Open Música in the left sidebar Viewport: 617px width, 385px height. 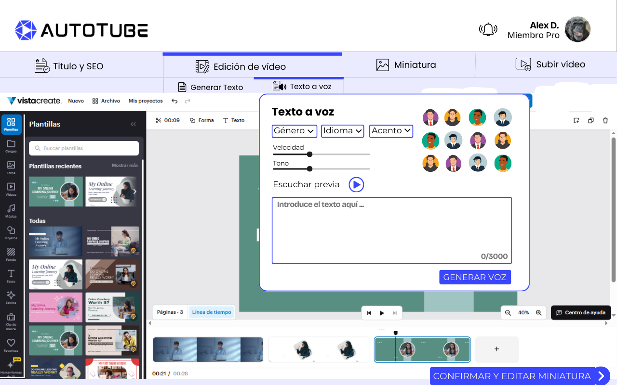(x=11, y=210)
